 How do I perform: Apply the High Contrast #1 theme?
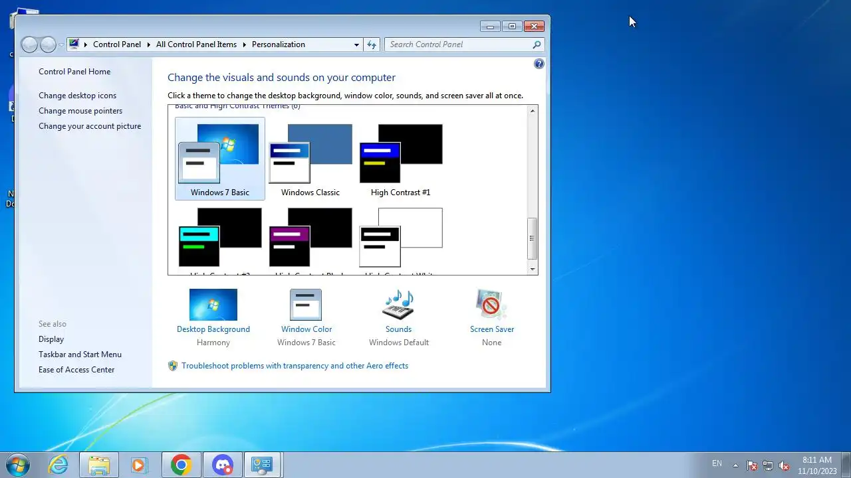[x=401, y=159]
